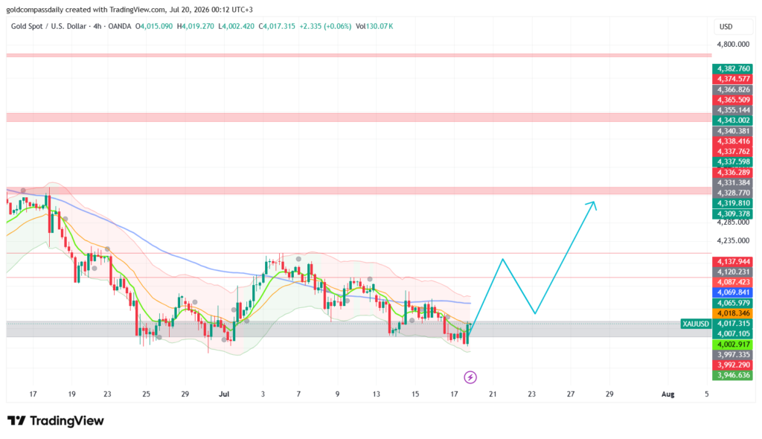Image resolution: width=762 pixels, height=439 pixels.
Task: Click the red 4,336.289 price label
Action: pyautogui.click(x=733, y=172)
